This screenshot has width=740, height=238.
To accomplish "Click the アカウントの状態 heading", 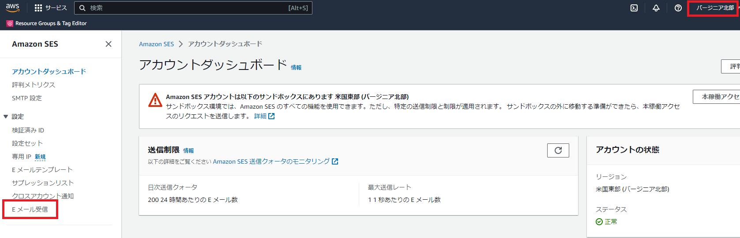I will [627, 150].
